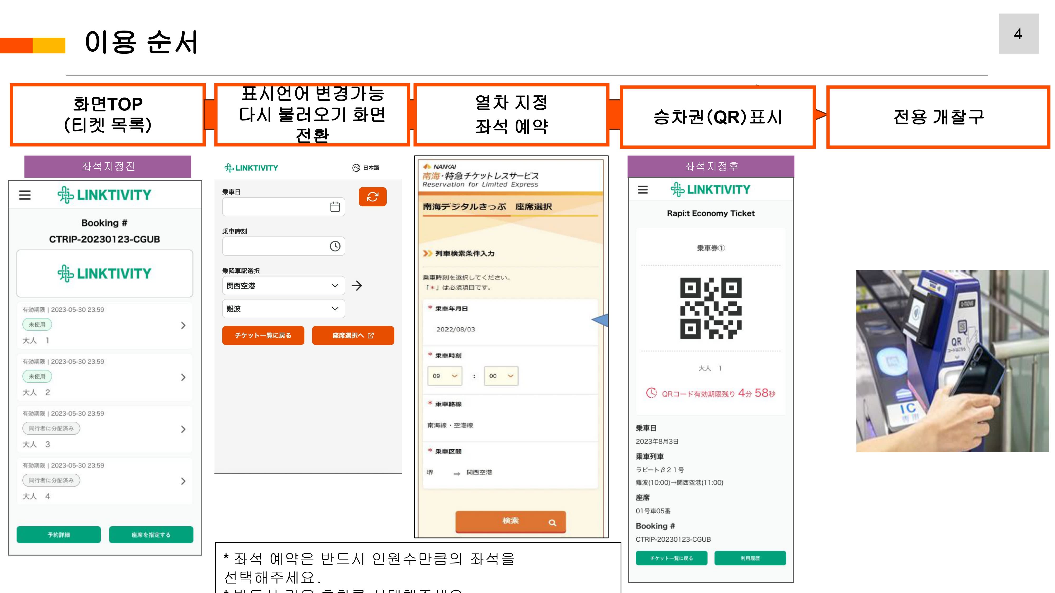This screenshot has width=1055, height=593.
Task: Open the minute dropdown showing 00
Action: pos(501,376)
